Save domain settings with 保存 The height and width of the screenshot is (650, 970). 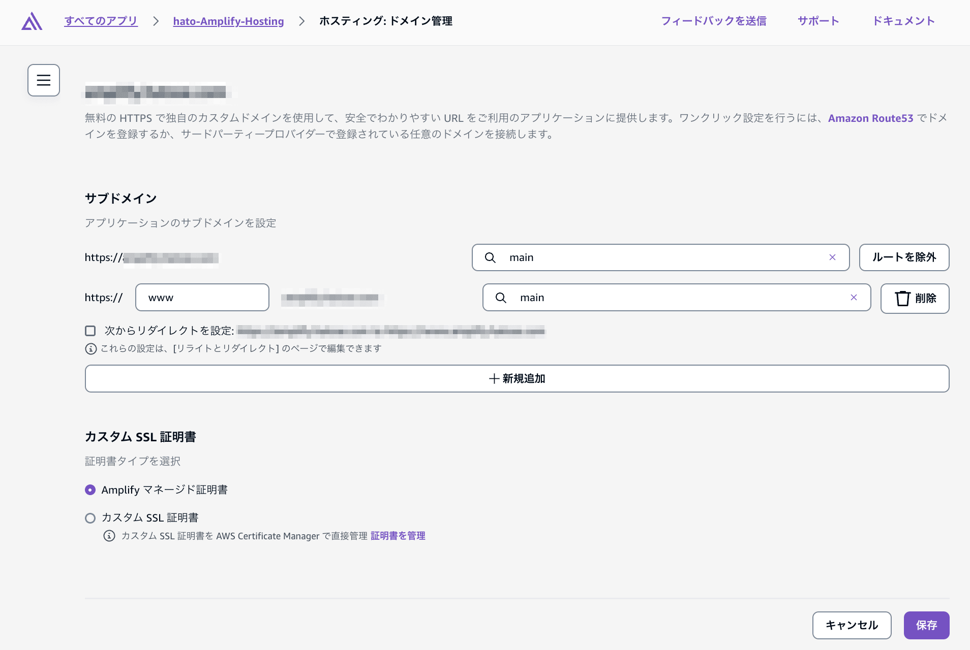coord(926,625)
